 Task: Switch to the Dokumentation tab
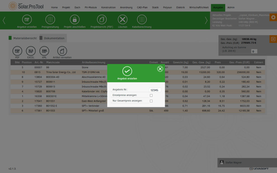[x=54, y=38]
